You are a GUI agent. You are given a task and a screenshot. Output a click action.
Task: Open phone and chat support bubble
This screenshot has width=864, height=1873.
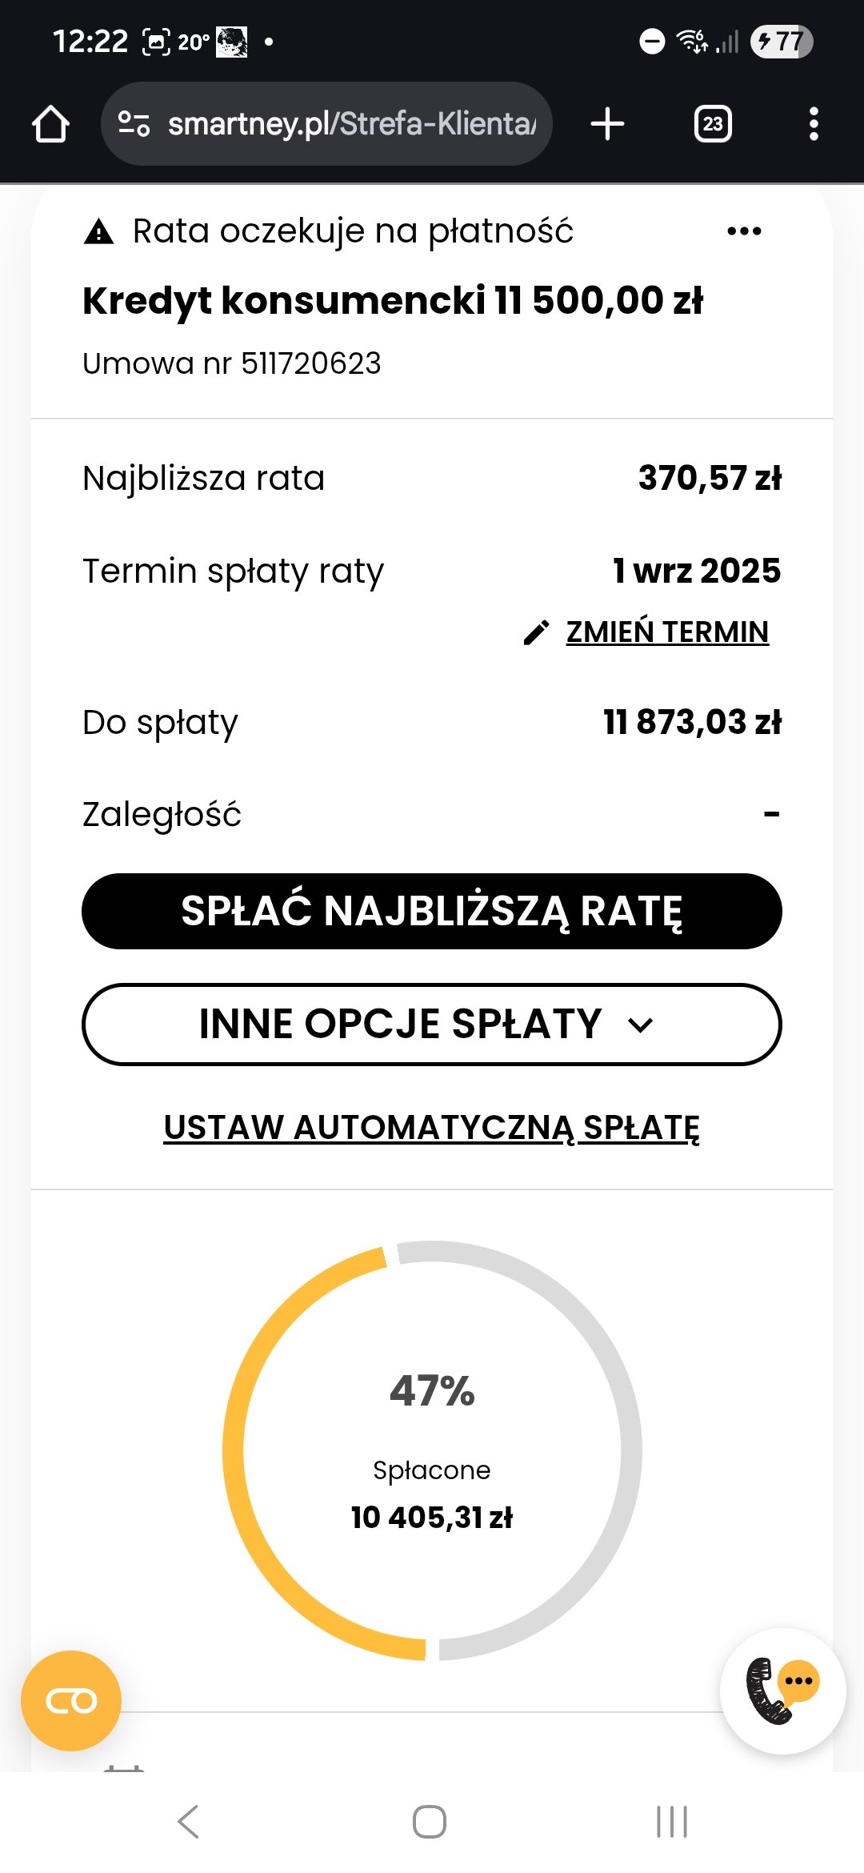[x=782, y=1691]
